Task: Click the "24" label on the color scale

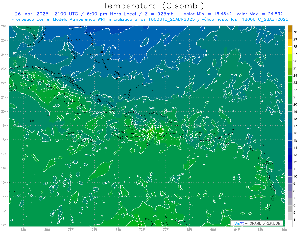Action: [x=295, y=75]
